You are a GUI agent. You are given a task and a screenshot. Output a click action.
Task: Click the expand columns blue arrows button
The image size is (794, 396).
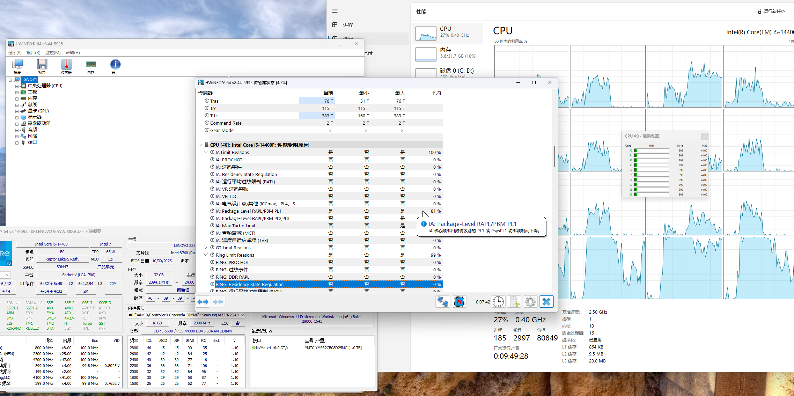click(x=203, y=302)
